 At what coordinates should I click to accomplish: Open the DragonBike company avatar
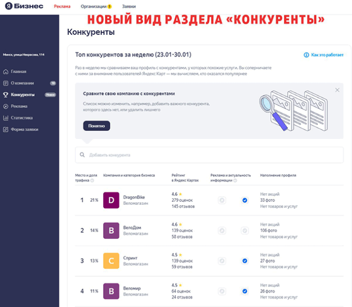click(x=111, y=200)
